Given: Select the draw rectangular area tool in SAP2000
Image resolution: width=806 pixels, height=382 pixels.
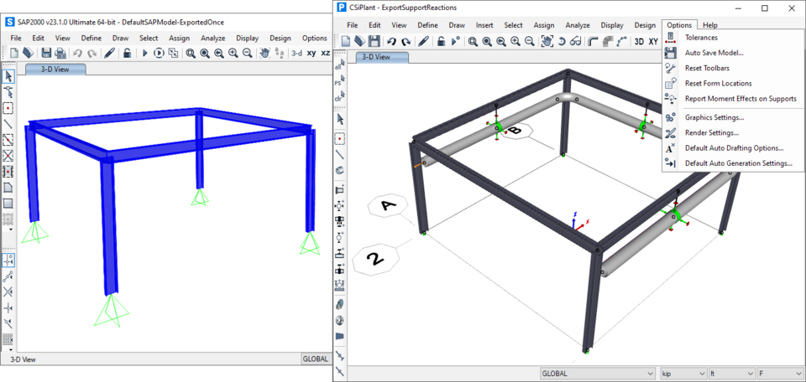Looking at the screenshot, I should [8, 203].
